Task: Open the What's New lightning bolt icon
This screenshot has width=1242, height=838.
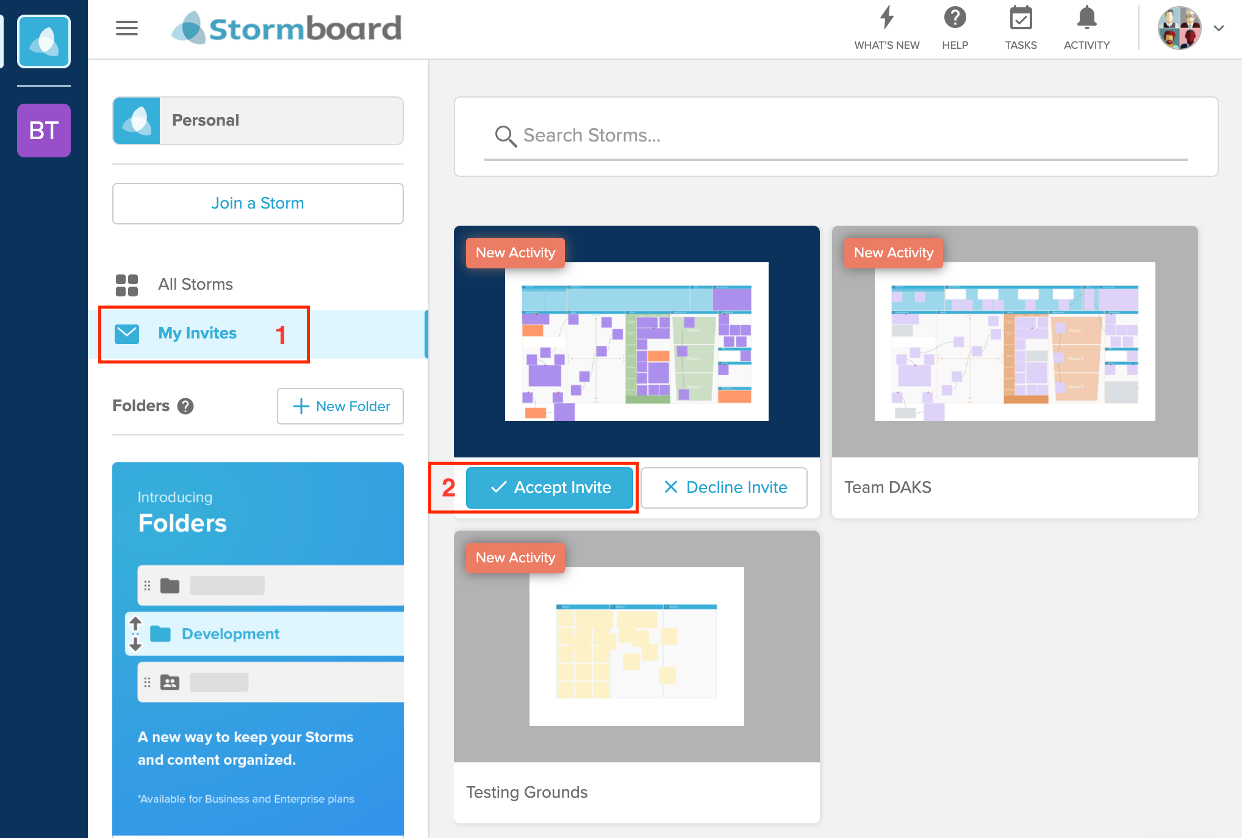Action: coord(887,17)
